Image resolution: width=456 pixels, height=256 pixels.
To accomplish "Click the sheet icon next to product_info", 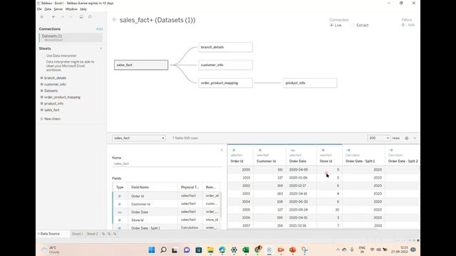I will coord(41,103).
